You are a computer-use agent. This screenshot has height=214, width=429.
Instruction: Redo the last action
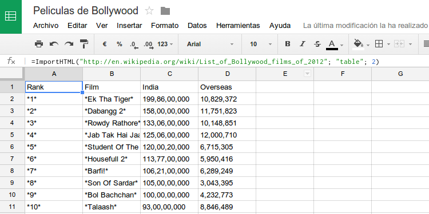(x=69, y=44)
